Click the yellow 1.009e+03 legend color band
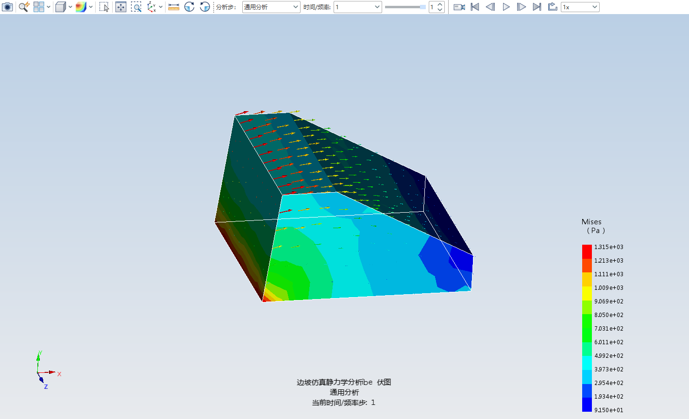This screenshot has height=419, width=689. pos(587,292)
